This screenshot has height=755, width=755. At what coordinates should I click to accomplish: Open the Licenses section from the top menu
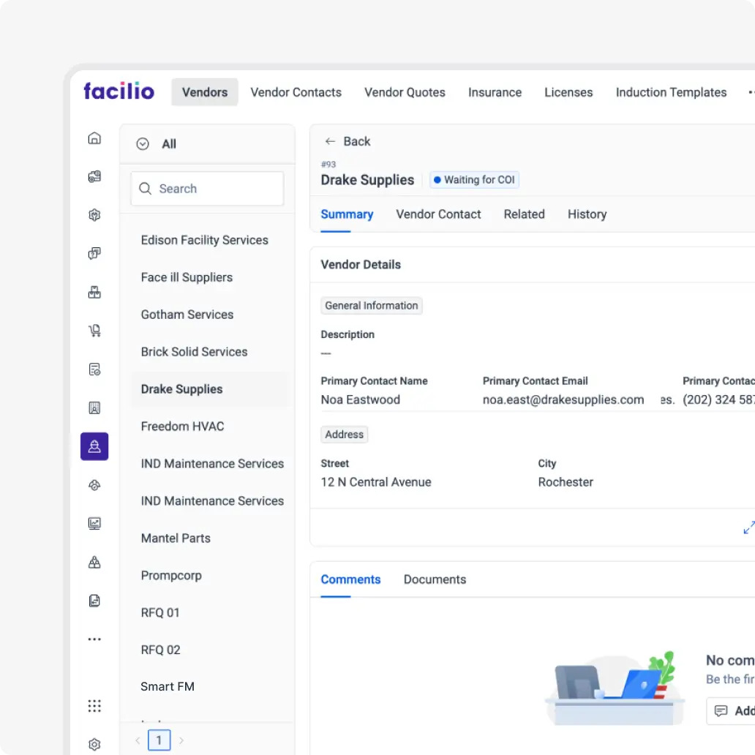568,92
